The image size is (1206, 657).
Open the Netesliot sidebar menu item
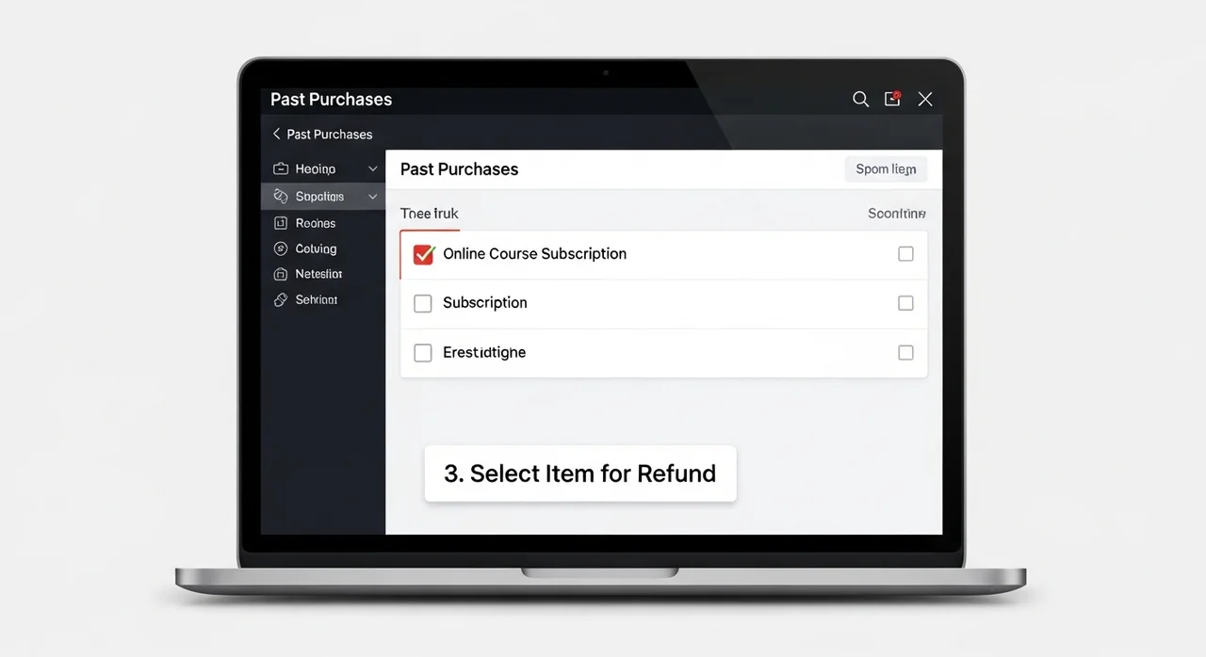(x=318, y=274)
